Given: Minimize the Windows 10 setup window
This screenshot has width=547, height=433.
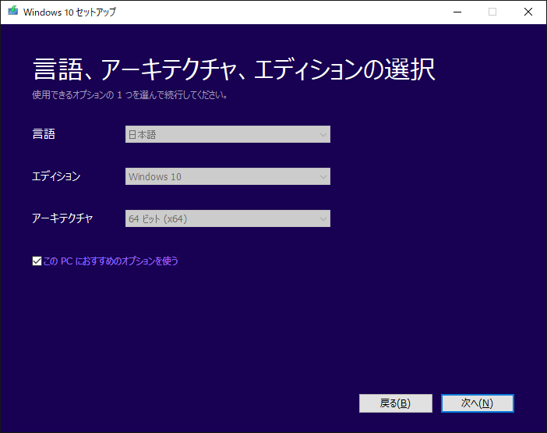Looking at the screenshot, I should coord(457,12).
